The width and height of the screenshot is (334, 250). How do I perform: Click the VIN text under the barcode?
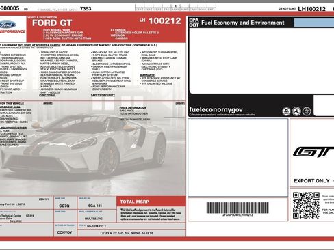(237, 215)
